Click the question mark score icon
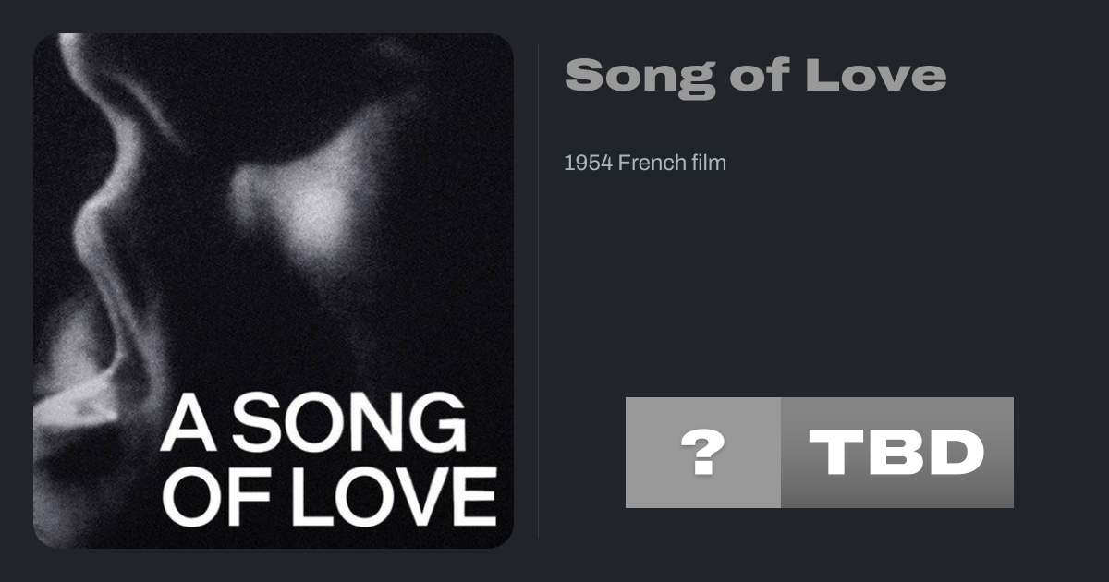 click(x=702, y=453)
